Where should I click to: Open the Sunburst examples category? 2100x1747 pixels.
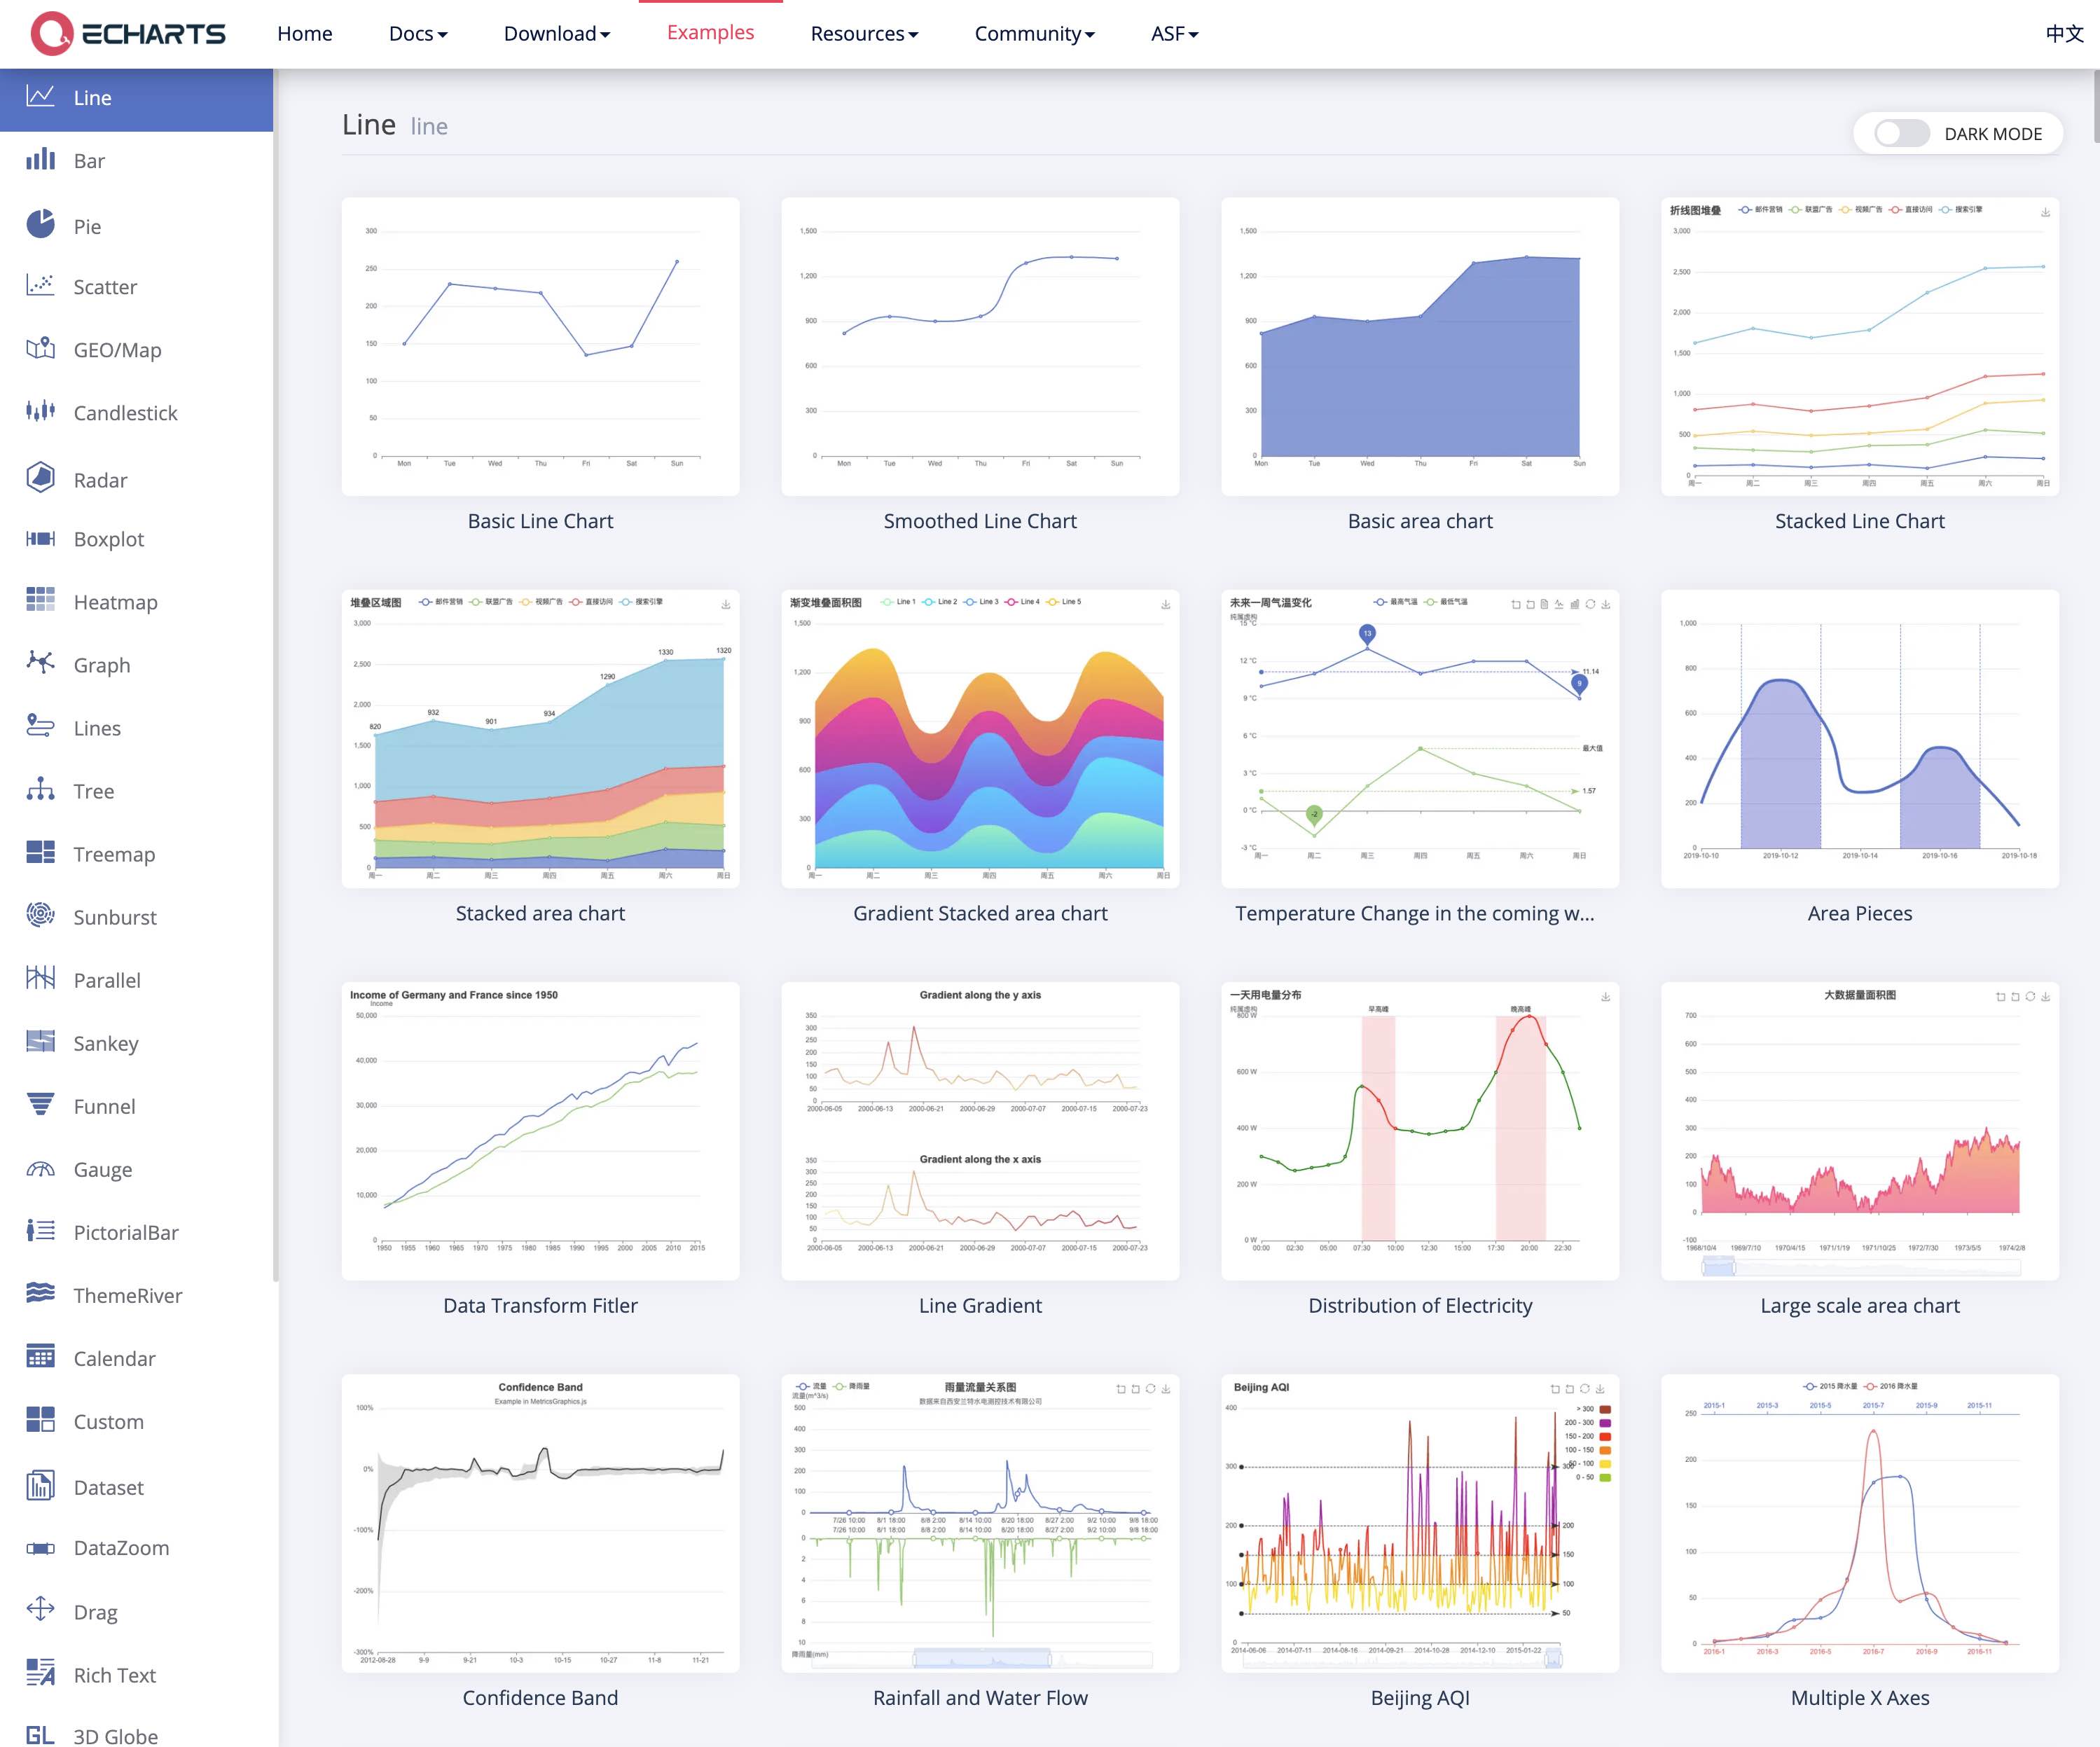[114, 917]
